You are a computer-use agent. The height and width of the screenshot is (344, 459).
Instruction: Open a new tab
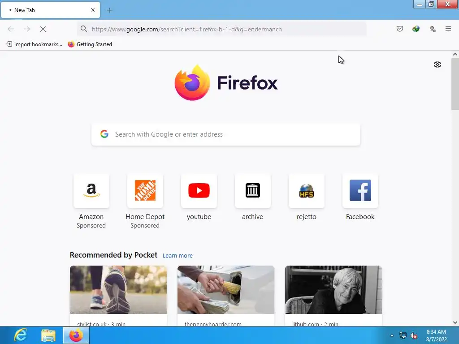(109, 10)
